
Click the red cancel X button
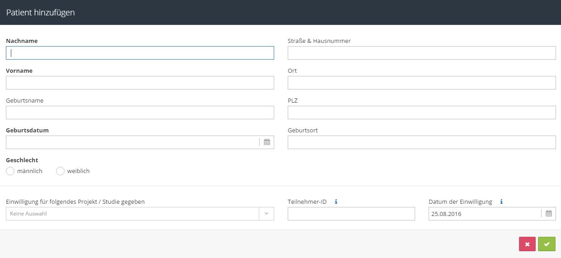point(527,244)
